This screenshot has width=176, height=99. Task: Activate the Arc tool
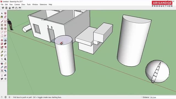(x=2, y=32)
